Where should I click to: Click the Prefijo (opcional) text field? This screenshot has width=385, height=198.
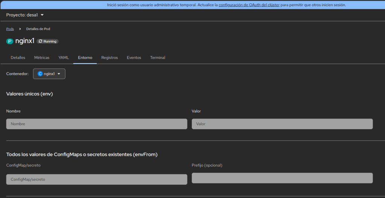tap(282, 178)
